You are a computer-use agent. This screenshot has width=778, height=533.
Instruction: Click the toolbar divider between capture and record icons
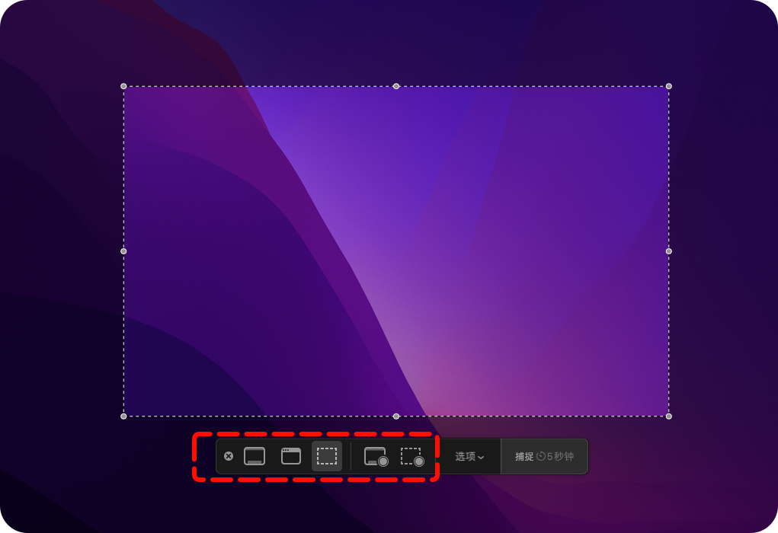click(x=351, y=456)
